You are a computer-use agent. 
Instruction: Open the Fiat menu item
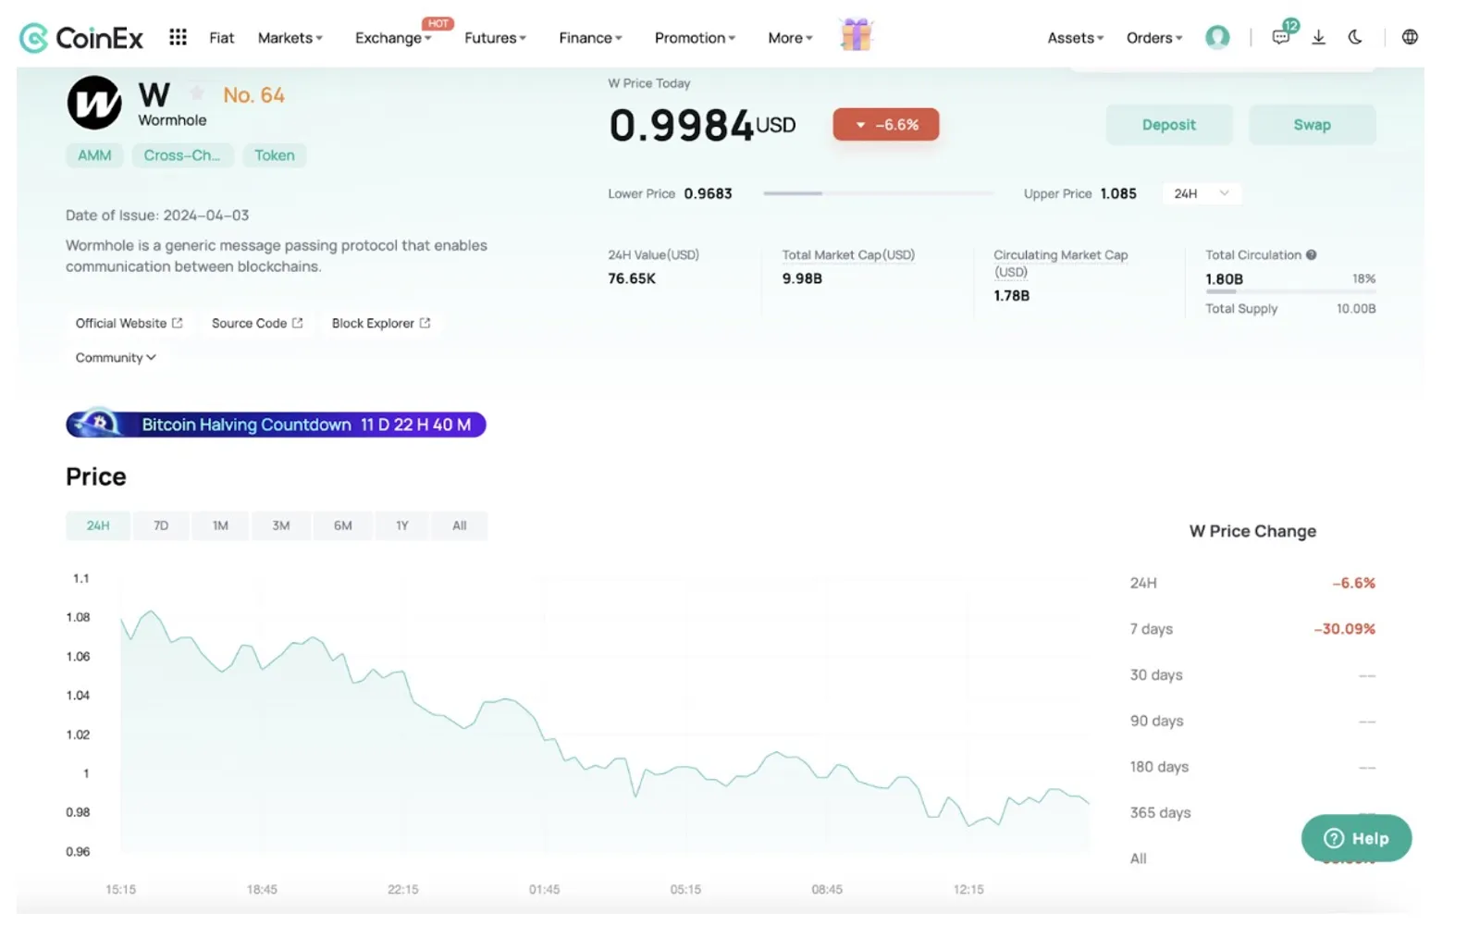click(x=221, y=38)
